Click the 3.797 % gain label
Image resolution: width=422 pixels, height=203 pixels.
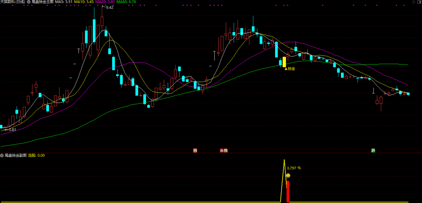point(294,168)
